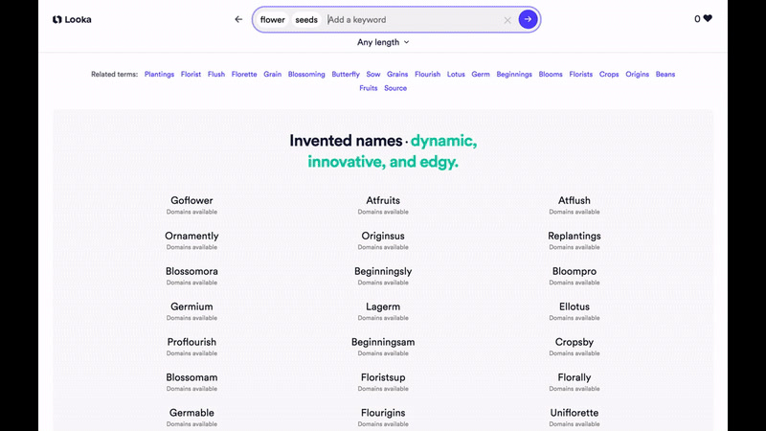Add the related term Blooms
Image resolution: width=766 pixels, height=431 pixels.
coord(551,75)
